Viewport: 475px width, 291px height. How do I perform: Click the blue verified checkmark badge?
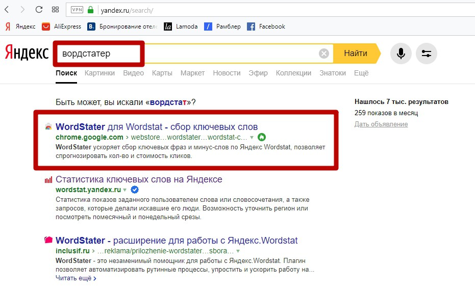pyautogui.click(x=135, y=190)
